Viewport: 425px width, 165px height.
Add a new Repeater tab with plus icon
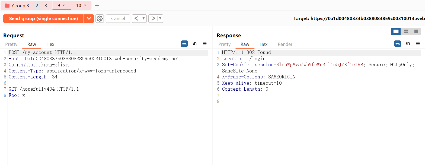tap(97, 5)
